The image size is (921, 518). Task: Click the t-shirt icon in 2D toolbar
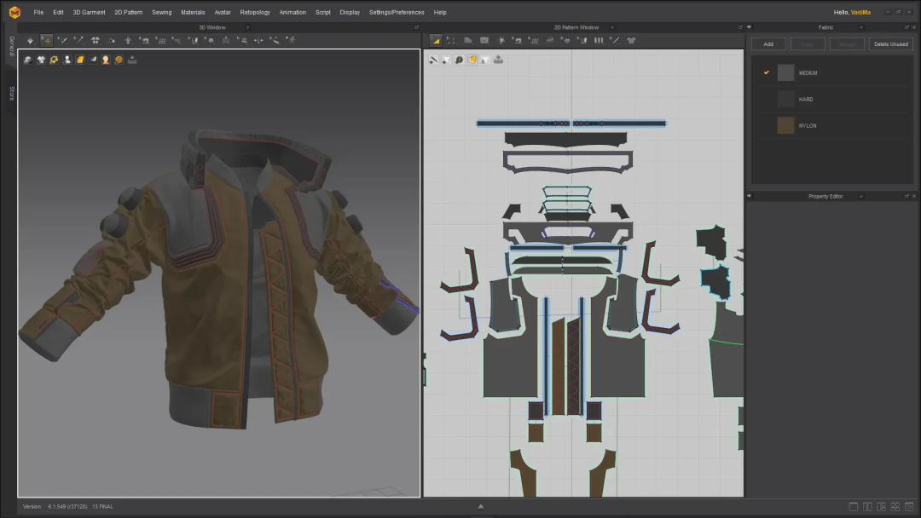tap(631, 41)
